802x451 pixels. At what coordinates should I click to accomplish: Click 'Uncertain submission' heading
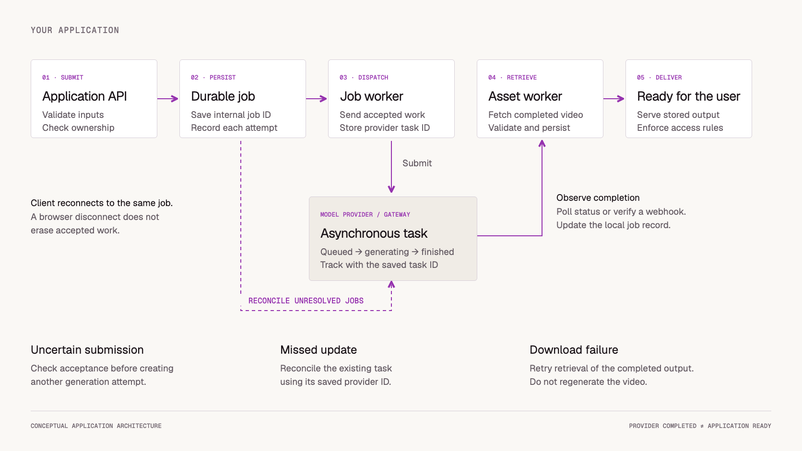coord(87,350)
